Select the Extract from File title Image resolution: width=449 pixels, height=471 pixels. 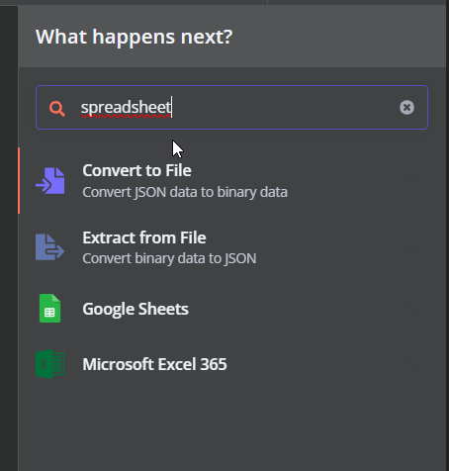click(x=144, y=237)
